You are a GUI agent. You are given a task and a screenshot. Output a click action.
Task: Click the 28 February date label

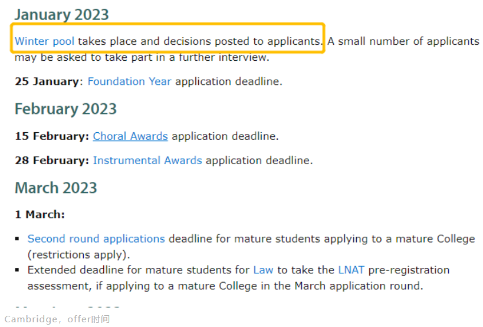(x=52, y=161)
